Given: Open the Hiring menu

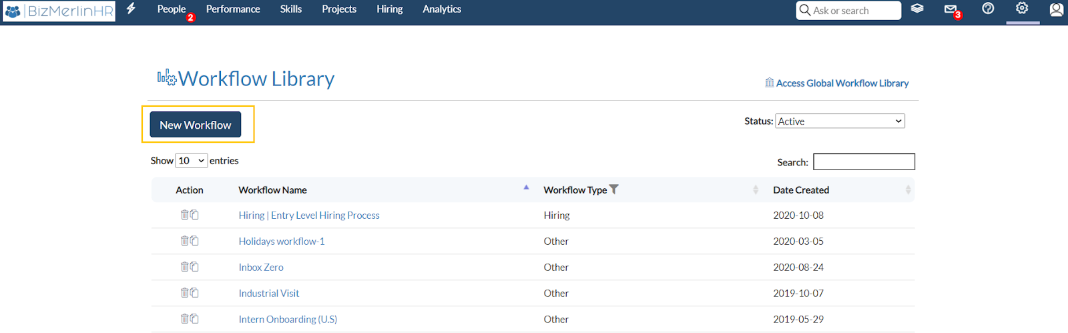Looking at the screenshot, I should point(390,9).
